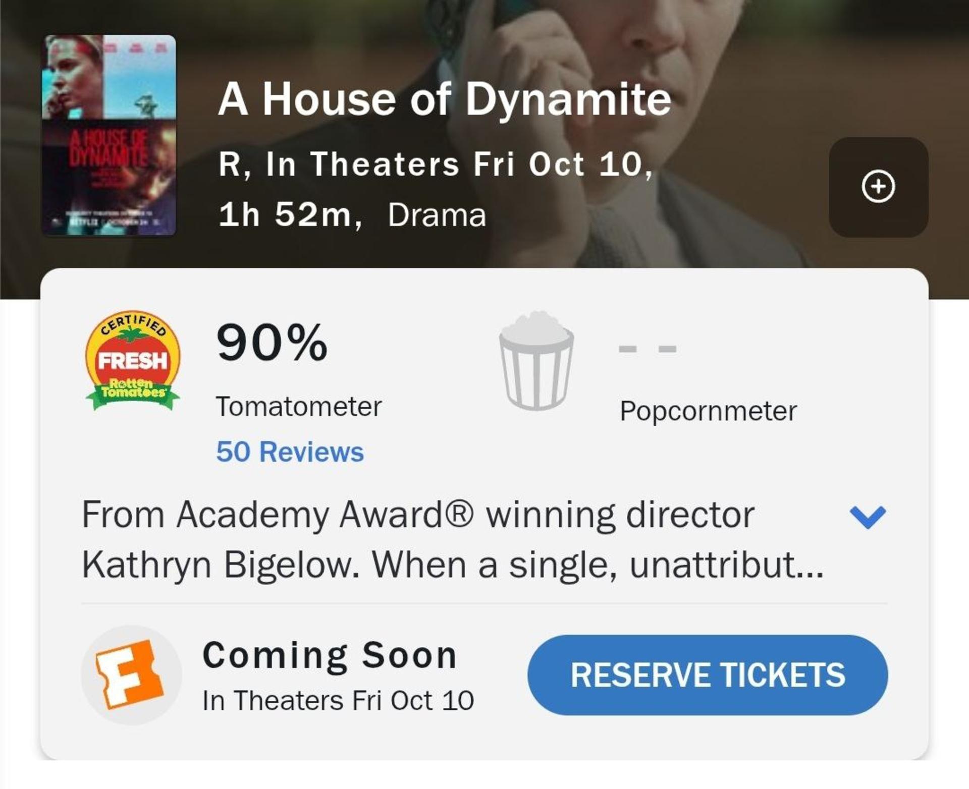Click the Popcornmeter label
Viewport: 969px width, 789px height.
[708, 411]
